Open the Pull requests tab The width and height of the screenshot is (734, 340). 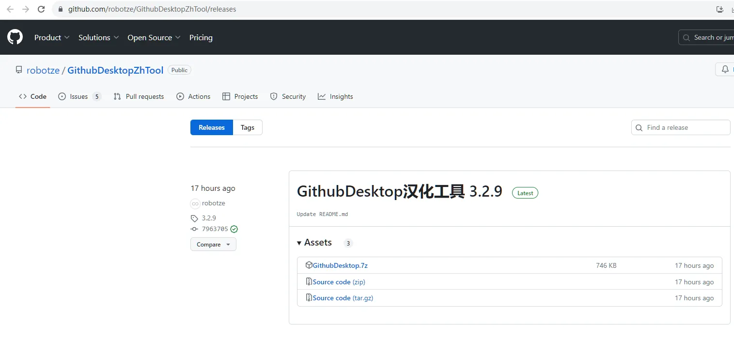139,96
